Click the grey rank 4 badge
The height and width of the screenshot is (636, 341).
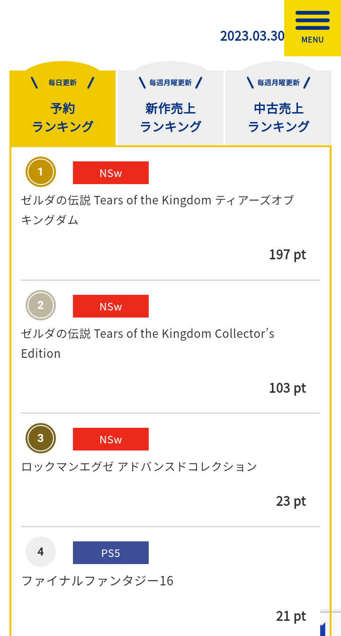(x=41, y=552)
